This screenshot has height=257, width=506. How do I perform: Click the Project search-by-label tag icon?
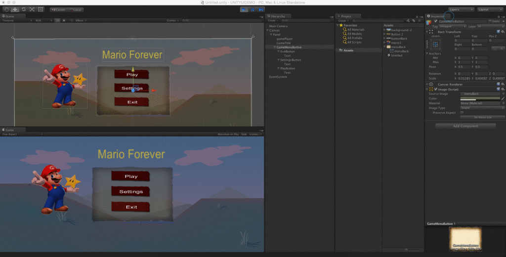tap(414, 21)
